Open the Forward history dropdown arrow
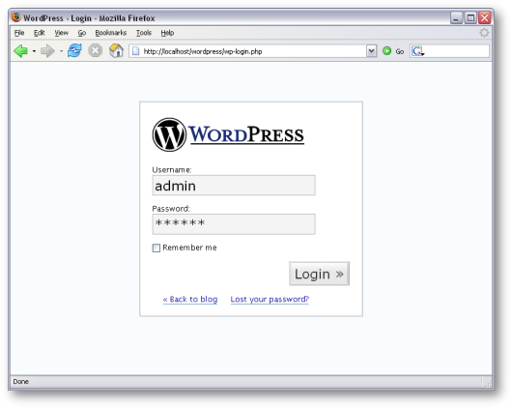Image resolution: width=512 pixels, height=408 pixels. [61, 51]
